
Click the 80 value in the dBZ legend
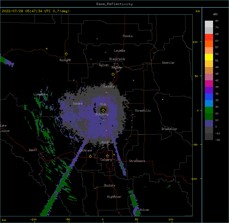pyautogui.click(x=217, y=21)
